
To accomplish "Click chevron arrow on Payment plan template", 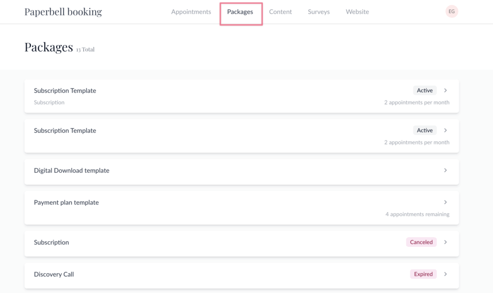I will click(445, 203).
